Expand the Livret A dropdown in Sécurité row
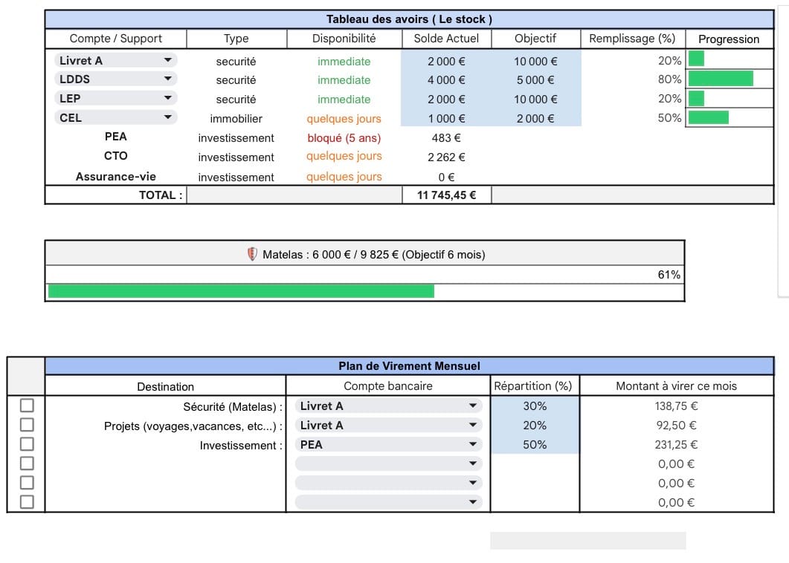Image resolution: width=789 pixels, height=563 pixels. click(472, 406)
